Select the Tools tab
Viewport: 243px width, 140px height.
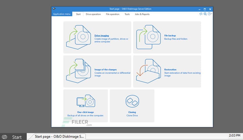(127, 14)
